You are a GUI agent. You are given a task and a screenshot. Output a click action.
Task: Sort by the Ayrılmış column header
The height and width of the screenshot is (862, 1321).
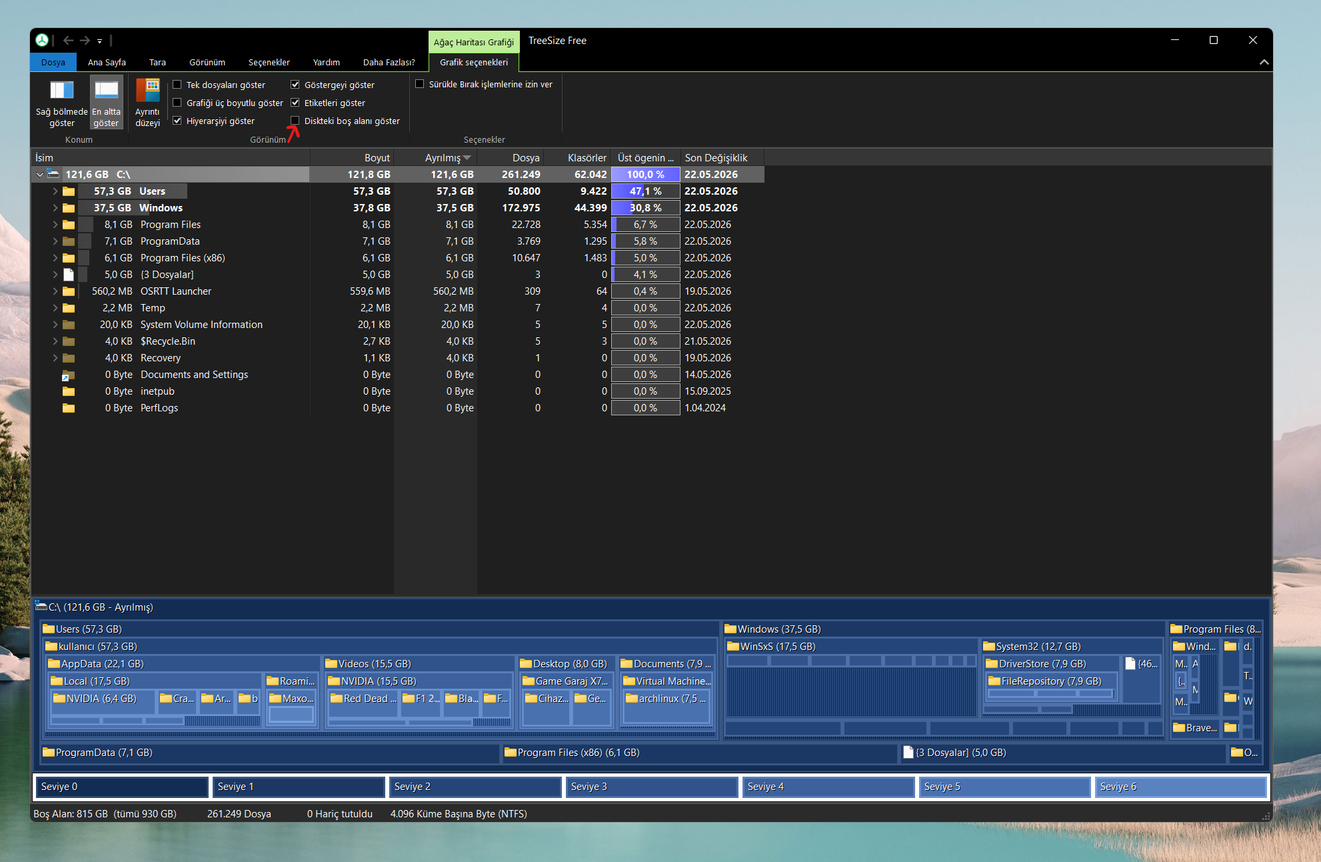point(435,158)
